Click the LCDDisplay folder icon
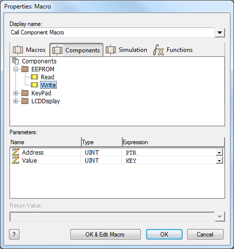Screen dimensions: 234x249 point(25,101)
